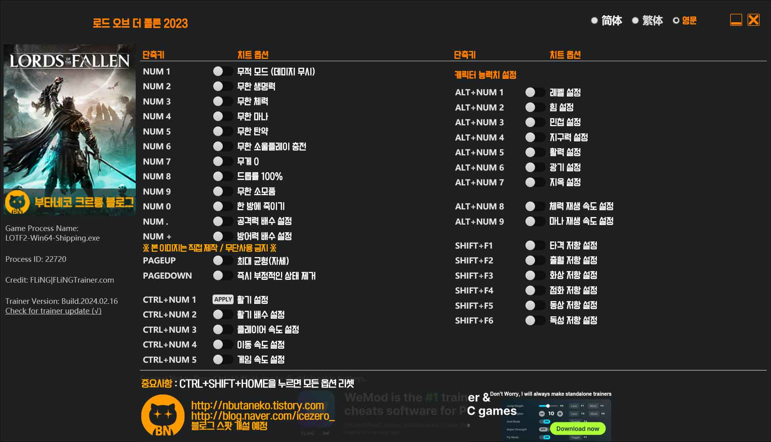
Task: Turn on the NUM 3 무한 체력 switch
Action: coord(223,101)
